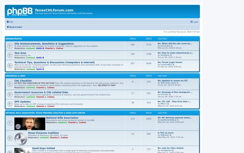Click topic count 595 for Site Announcements
The width and height of the screenshot is (244, 153).
[x=133, y=45]
